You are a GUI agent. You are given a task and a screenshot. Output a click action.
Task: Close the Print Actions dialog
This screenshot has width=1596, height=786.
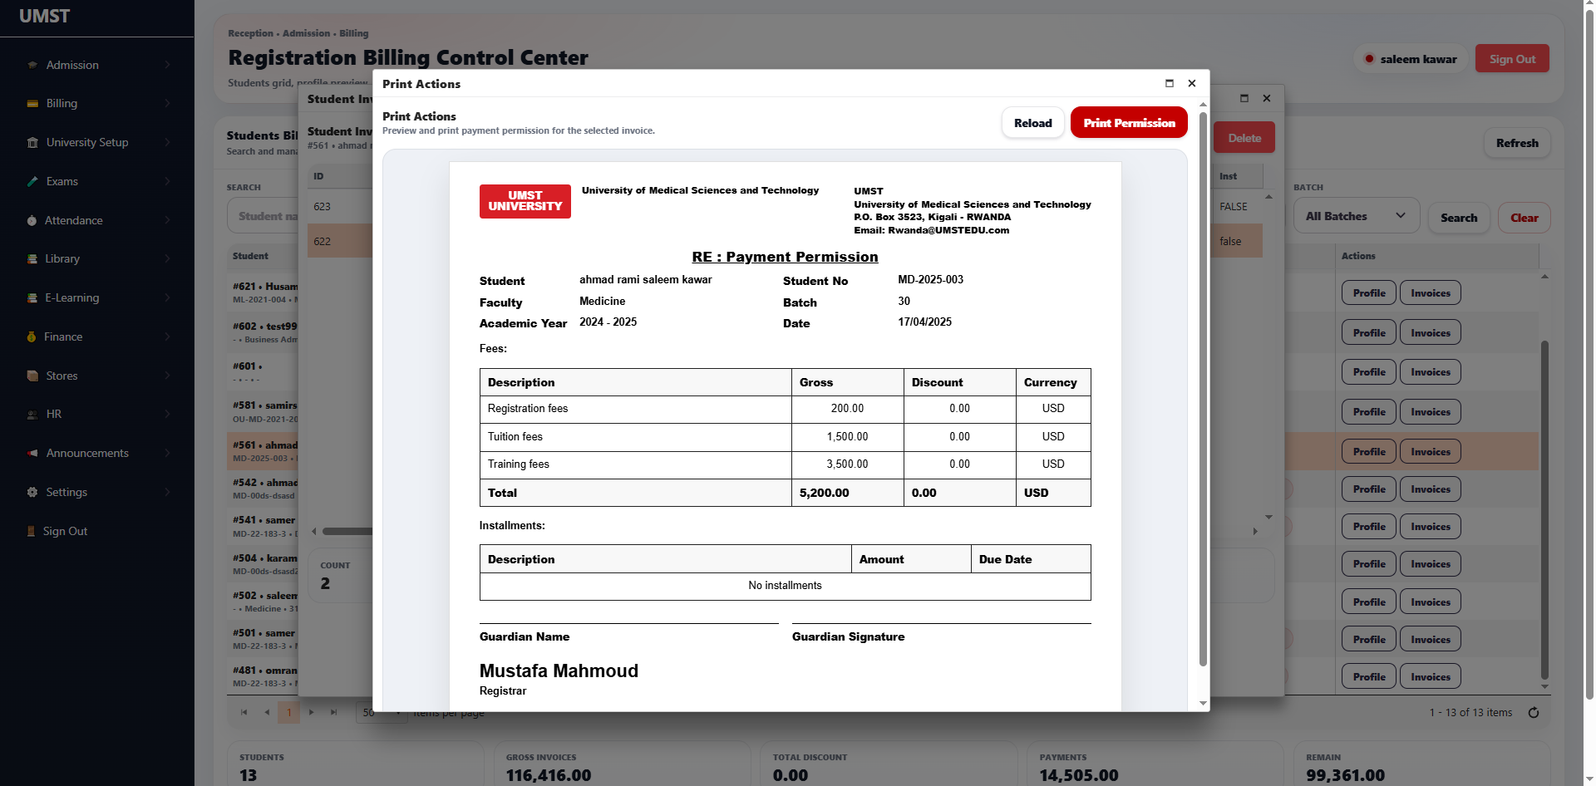[1192, 83]
